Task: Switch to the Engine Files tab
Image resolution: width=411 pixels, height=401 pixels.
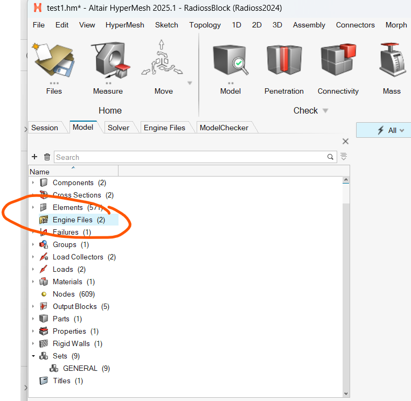Action: (165, 128)
